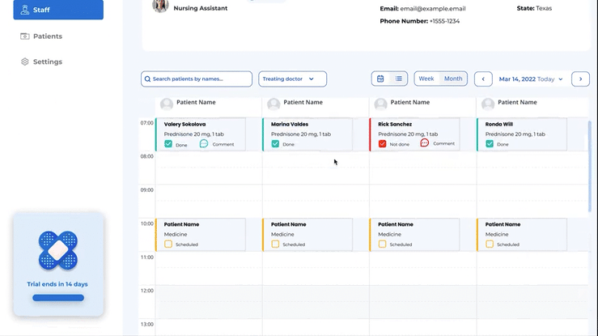Image resolution: width=598 pixels, height=336 pixels.
Task: Click the trial progress bar
Action: click(x=58, y=298)
